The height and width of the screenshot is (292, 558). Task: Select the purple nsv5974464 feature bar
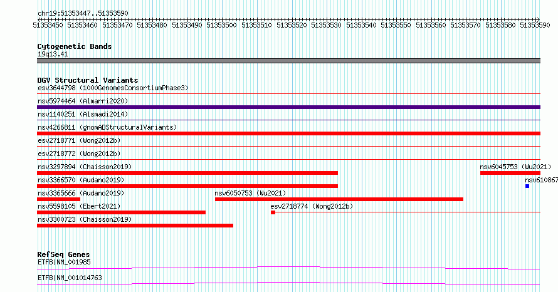coord(288,107)
